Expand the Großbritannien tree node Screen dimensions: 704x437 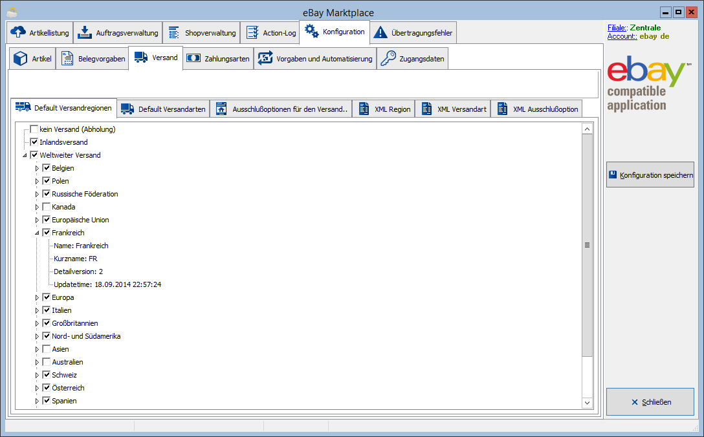tap(37, 323)
